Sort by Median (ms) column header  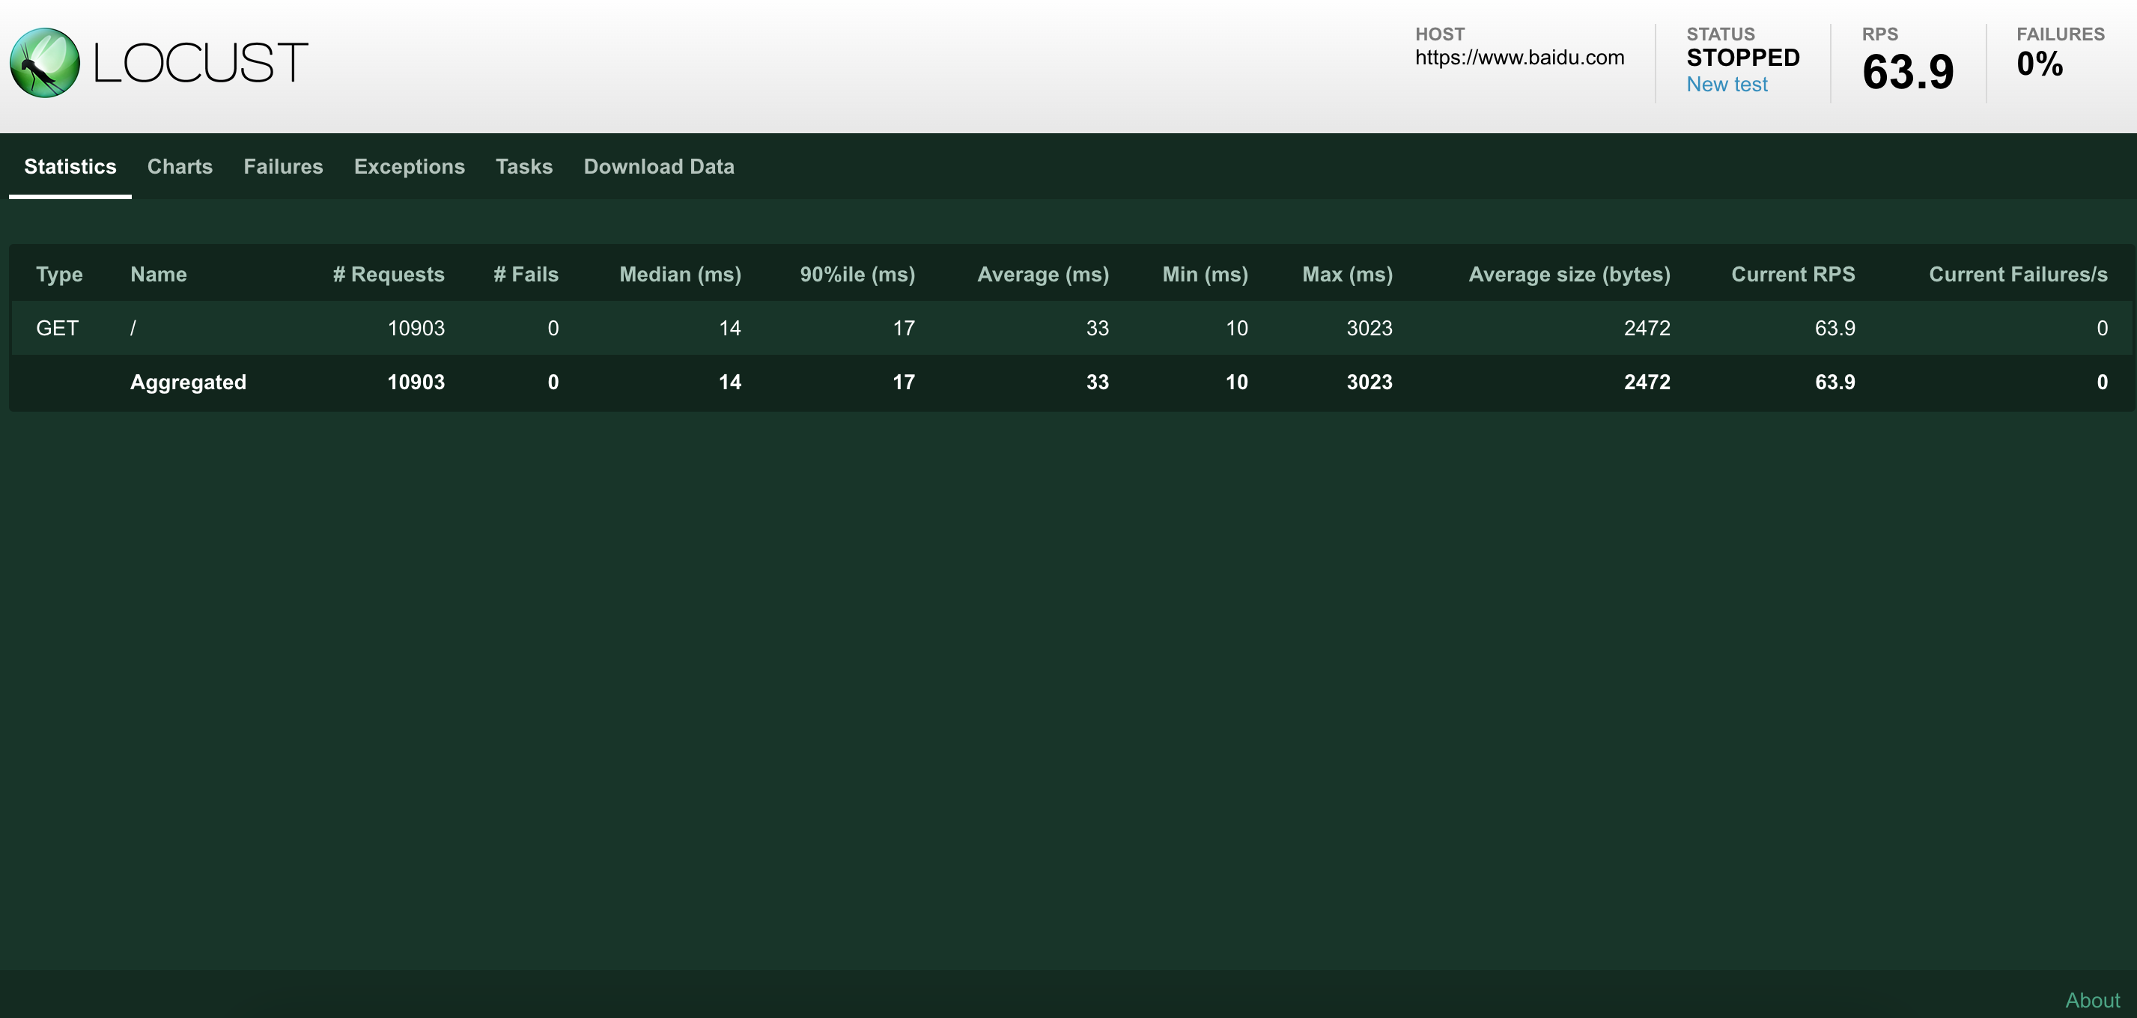pos(680,275)
